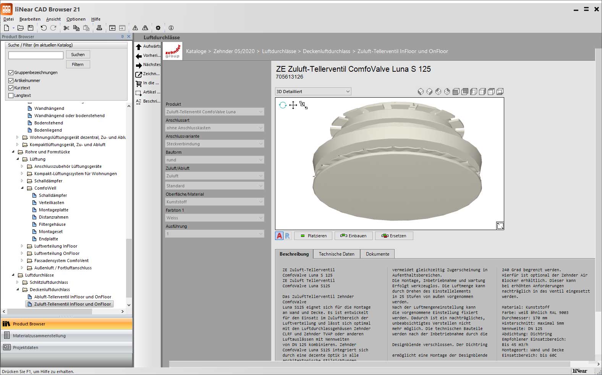Activate the pan tool in the 3D viewer
This screenshot has width=602, height=375.
(x=293, y=105)
